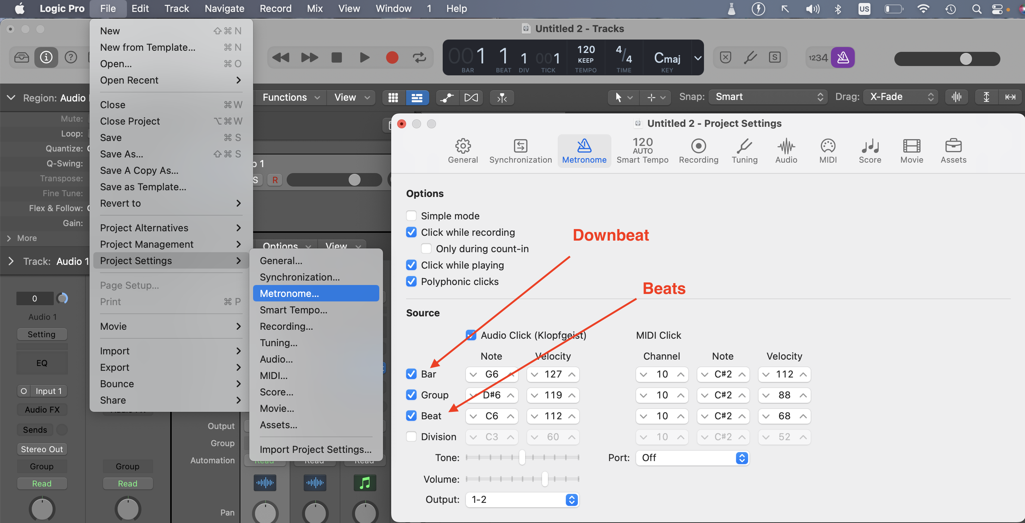Screen dimensions: 1025x523
Task: Open Spotlight search in the menu bar
Action: tap(976, 9)
